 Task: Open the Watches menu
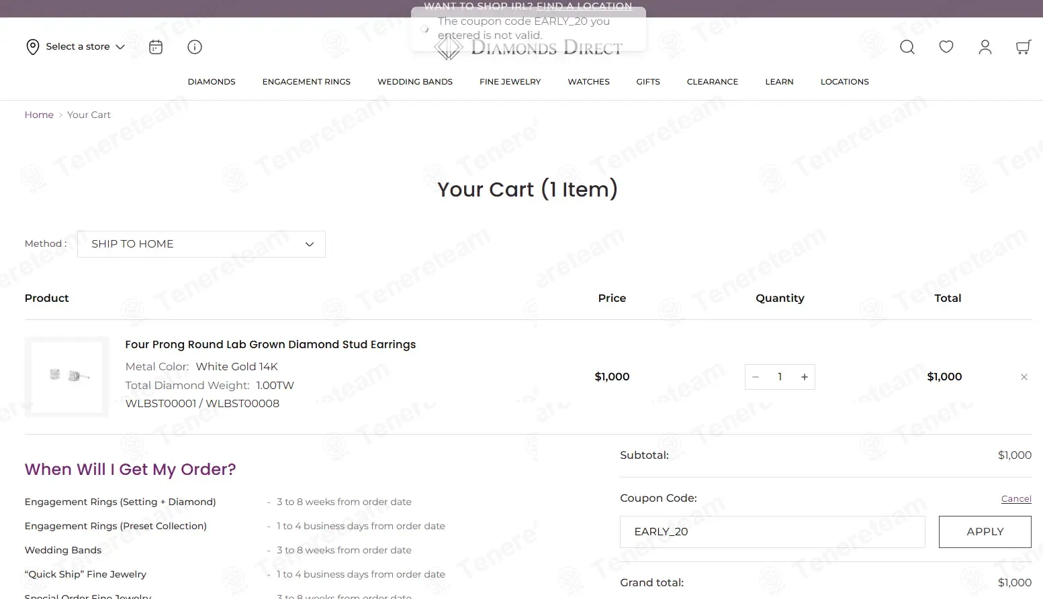pyautogui.click(x=588, y=82)
